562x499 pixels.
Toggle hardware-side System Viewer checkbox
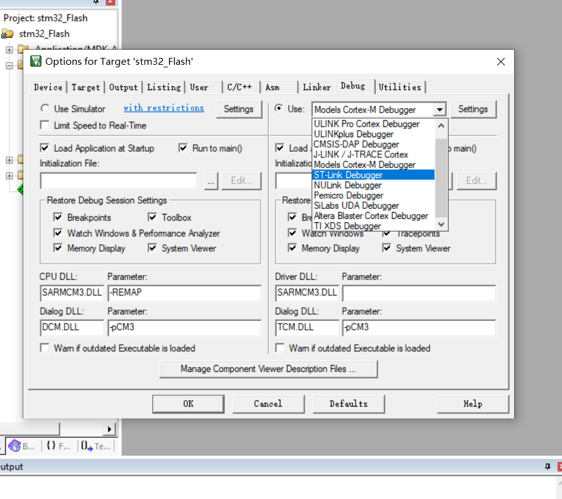(387, 248)
